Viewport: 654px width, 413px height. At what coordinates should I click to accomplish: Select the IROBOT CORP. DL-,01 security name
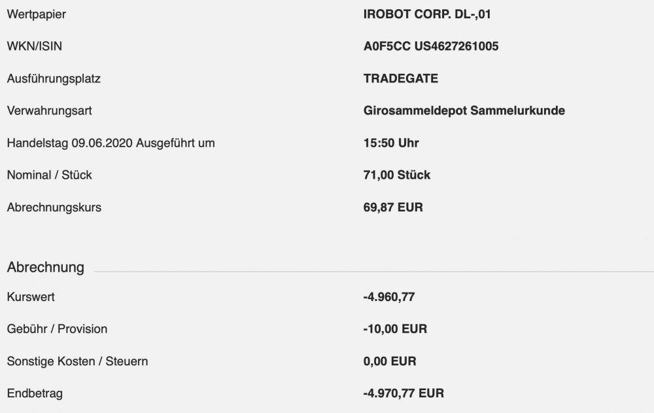[x=425, y=14]
